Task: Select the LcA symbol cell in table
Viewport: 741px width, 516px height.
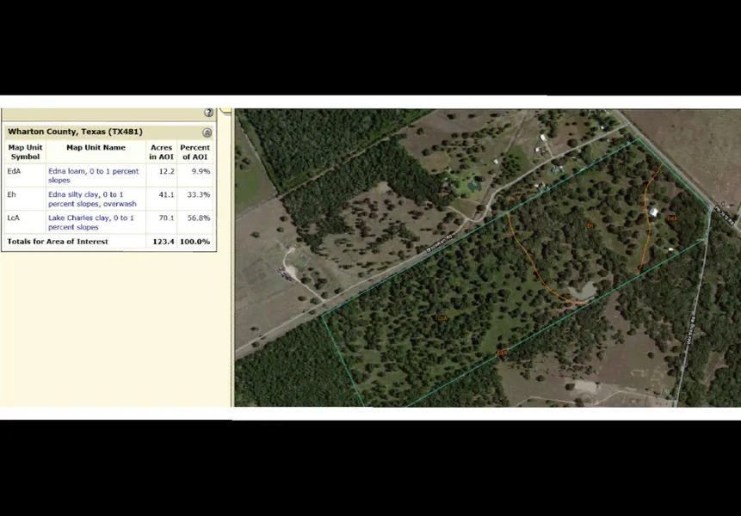Action: 14,218
